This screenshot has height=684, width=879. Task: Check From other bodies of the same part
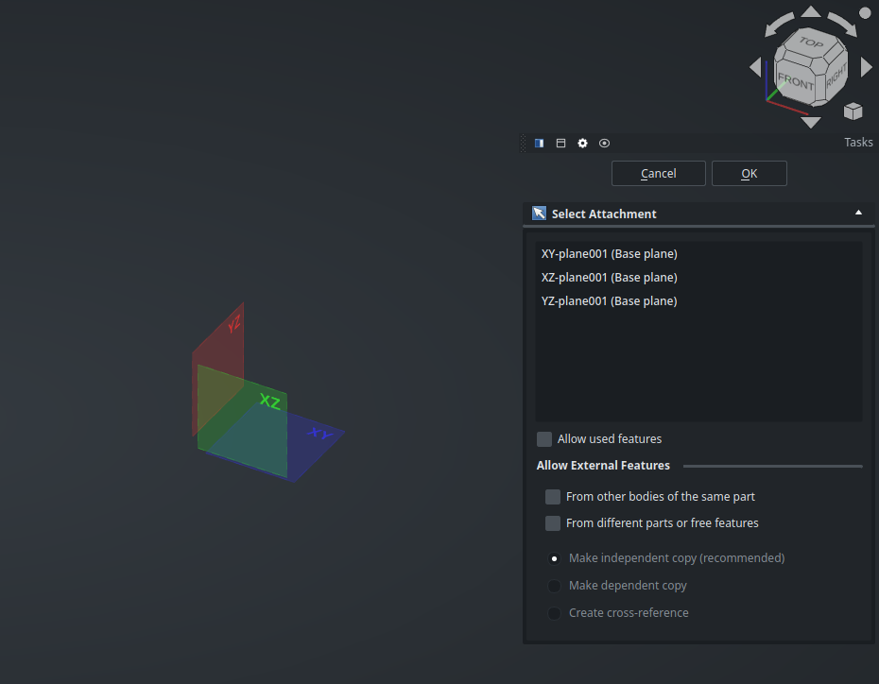553,497
